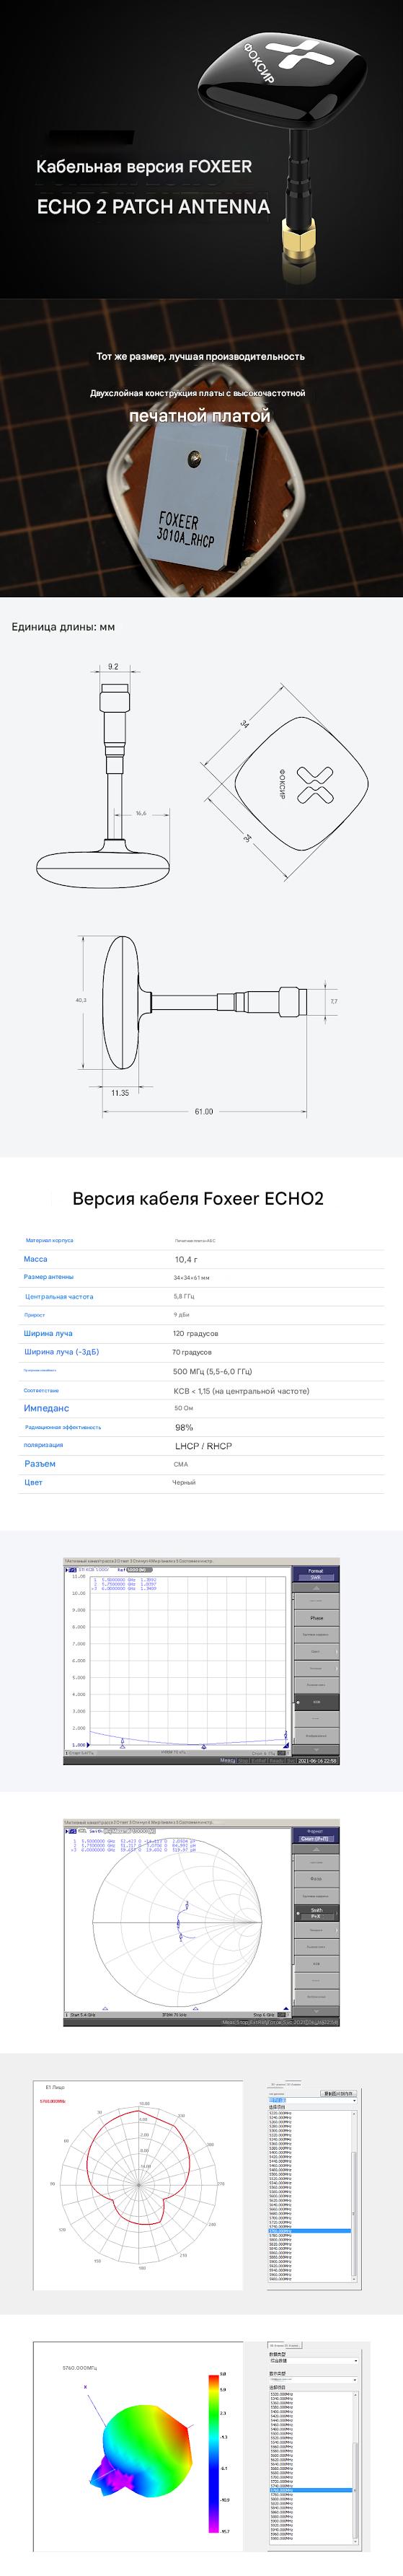This screenshot has height=2576, width=403.
Task: Open the first dropdown in the 3D pattern panel
Action: tap(313, 2361)
